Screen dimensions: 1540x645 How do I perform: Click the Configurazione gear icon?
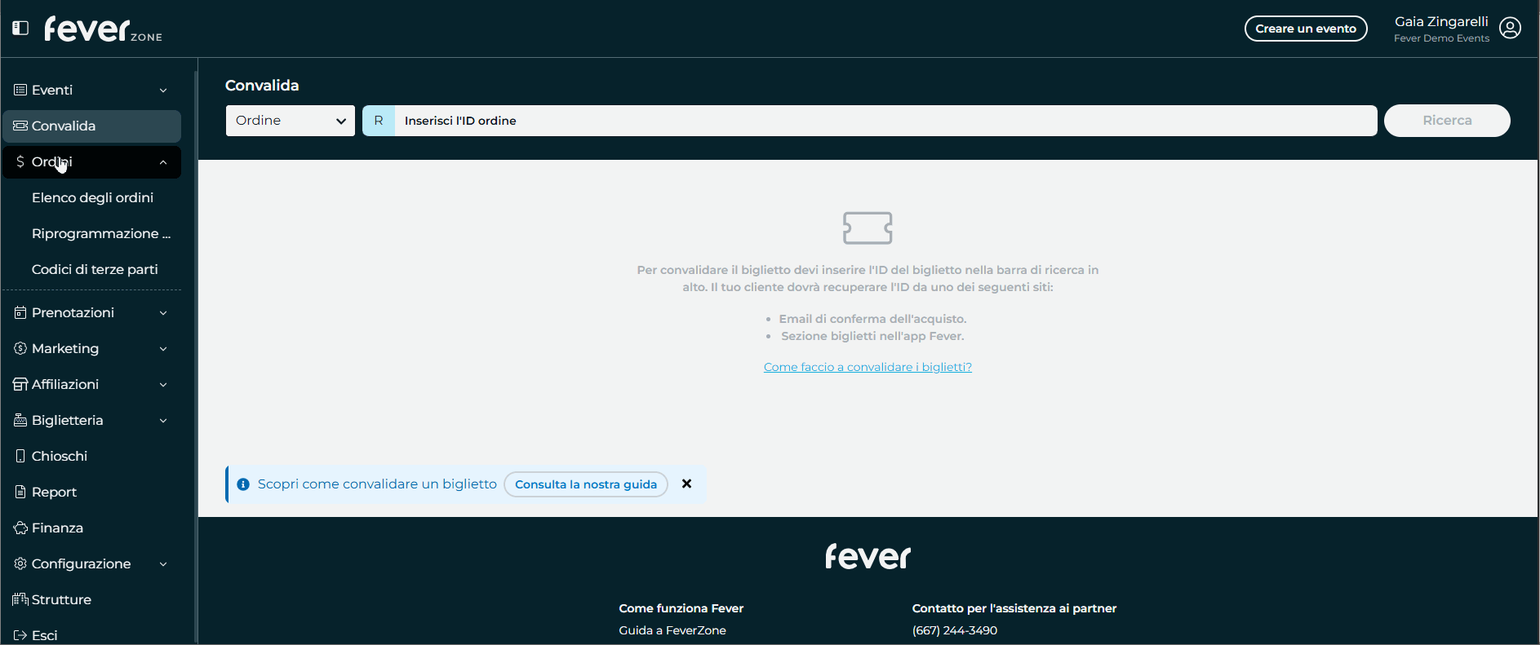[x=20, y=563]
